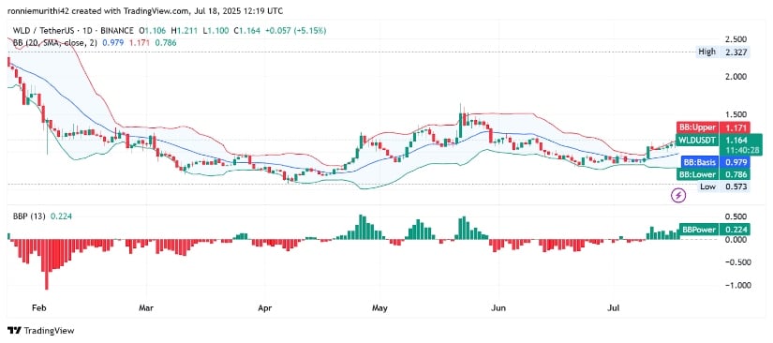Click the blue 0.979 basis value in BB legend
Screen dimensions: 773x343
[x=112, y=43]
